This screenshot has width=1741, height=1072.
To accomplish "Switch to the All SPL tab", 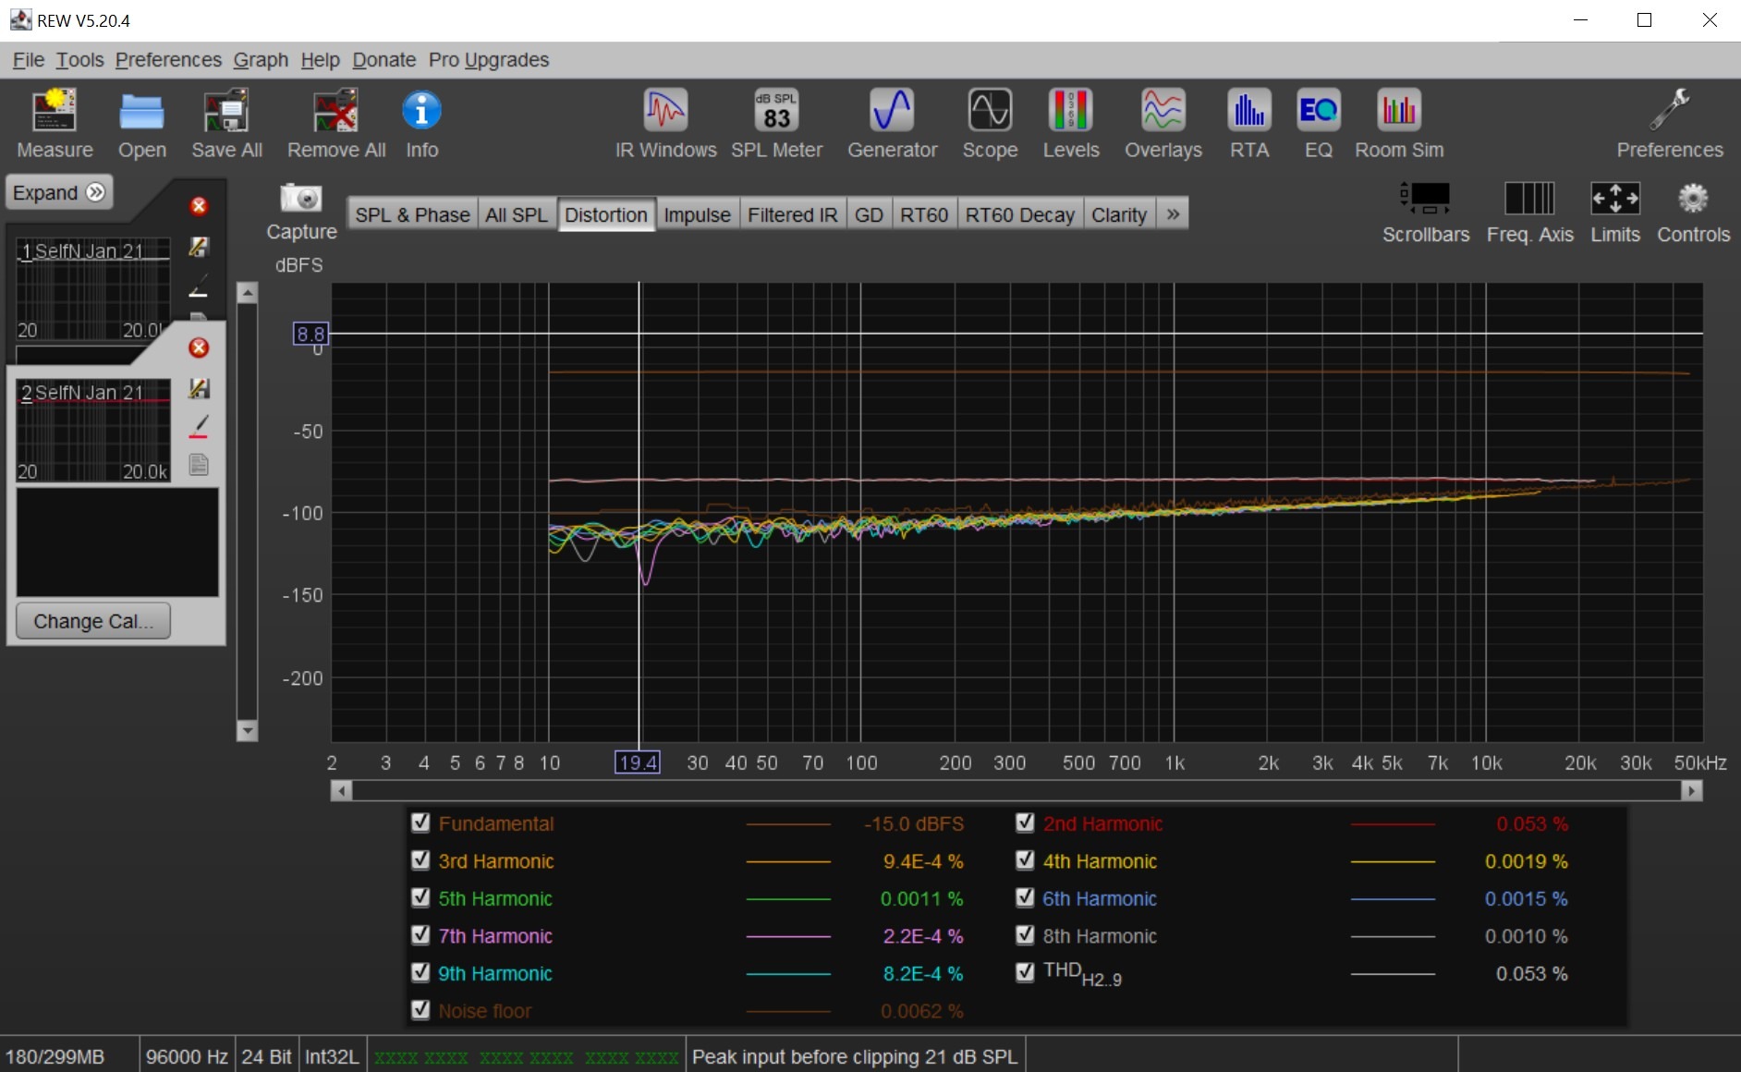I will 517,214.
